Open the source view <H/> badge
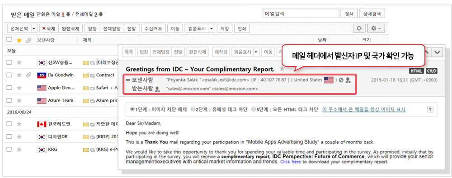 point(431,71)
